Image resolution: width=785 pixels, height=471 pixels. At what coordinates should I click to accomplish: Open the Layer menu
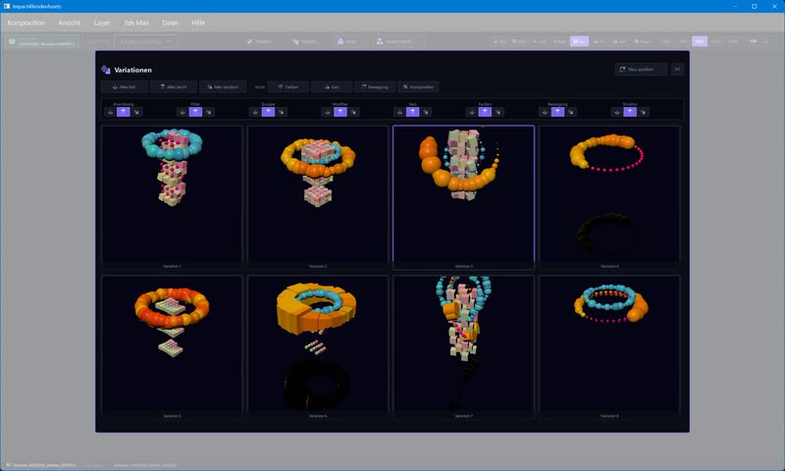click(x=102, y=23)
